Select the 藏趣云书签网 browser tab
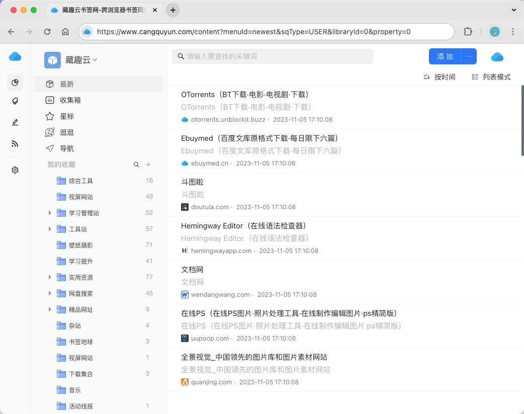 point(104,10)
